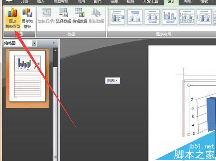This screenshot has height=161, width=216.
Task: Apply the fourth chart layout in 图表布局 gallery
Action: [169, 17]
